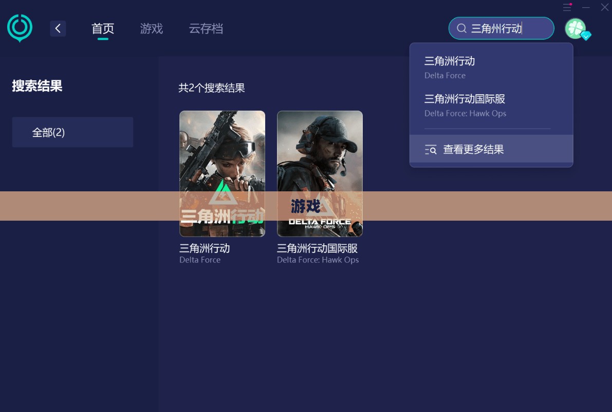This screenshot has width=612, height=412.
Task: Click the list-search icon beside 查看更多结果
Action: pyautogui.click(x=431, y=149)
